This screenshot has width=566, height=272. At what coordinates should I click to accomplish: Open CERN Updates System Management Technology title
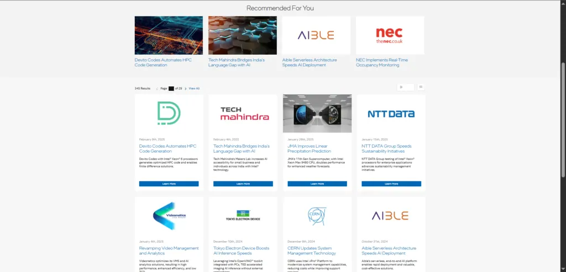click(x=312, y=250)
